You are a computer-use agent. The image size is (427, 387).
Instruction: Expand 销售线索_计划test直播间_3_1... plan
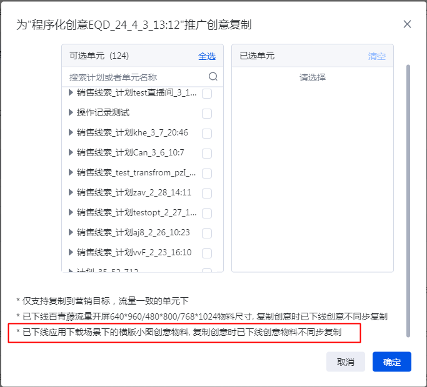coord(71,92)
